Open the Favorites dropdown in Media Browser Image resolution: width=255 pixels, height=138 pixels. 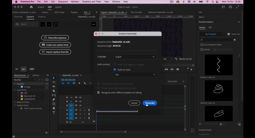(x=25, y=80)
